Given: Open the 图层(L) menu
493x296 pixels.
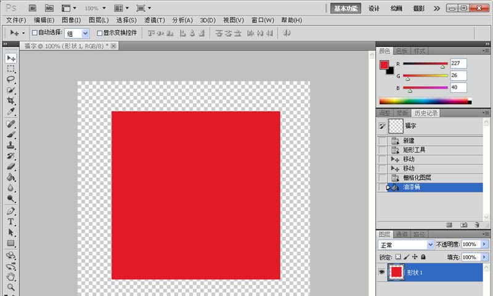Looking at the screenshot, I should click(99, 20).
